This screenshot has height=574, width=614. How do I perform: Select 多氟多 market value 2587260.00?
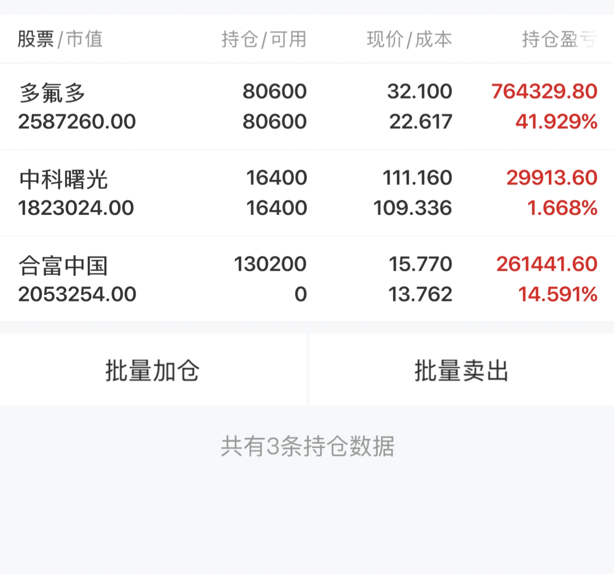point(77,122)
